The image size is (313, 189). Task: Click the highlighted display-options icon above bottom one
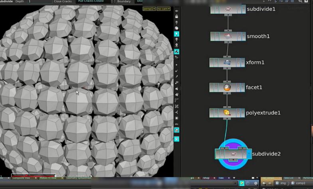[x=176, y=130]
